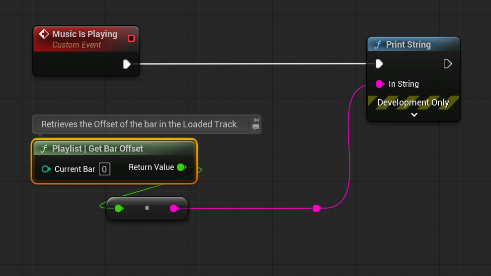Click the conversion node's magenta output pin
The height and width of the screenshot is (276, 491).
(x=173, y=209)
